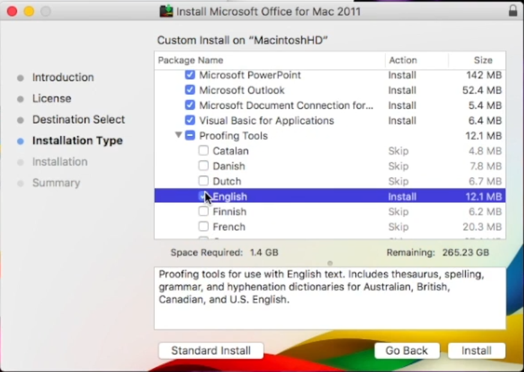Screen dimensions: 524x372
Task: Click the Remaining 265.23 GB text
Action: pos(438,253)
